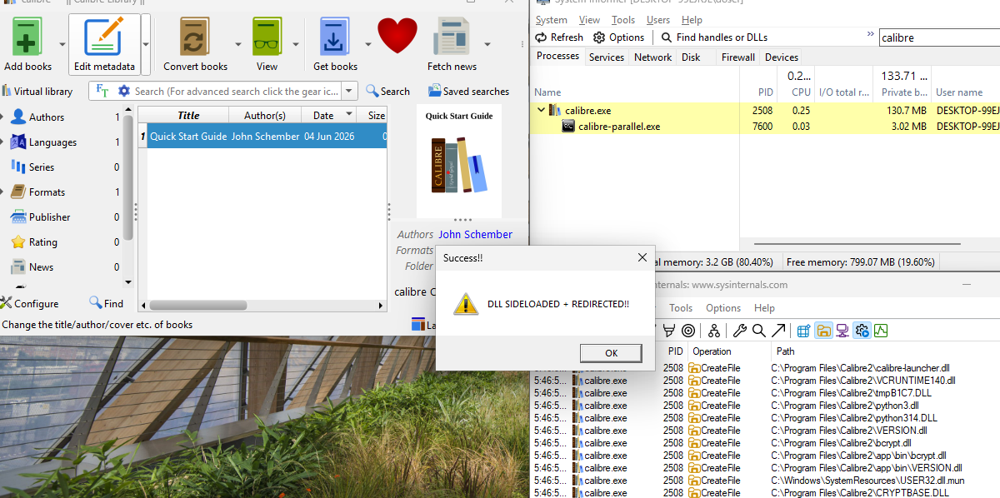The width and height of the screenshot is (1000, 498).
Task: Open the process tree icon in Process Monitor
Action: tap(714, 331)
